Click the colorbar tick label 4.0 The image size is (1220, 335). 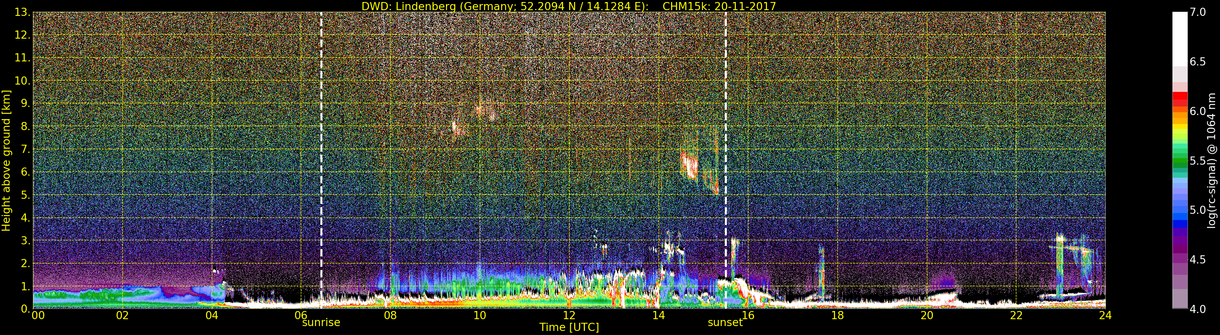coord(1198,309)
